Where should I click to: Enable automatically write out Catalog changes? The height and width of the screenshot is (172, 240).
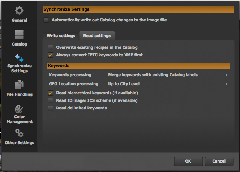pyautogui.click(x=46, y=20)
